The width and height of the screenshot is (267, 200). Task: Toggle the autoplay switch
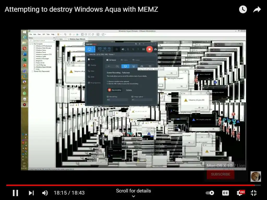(x=210, y=193)
